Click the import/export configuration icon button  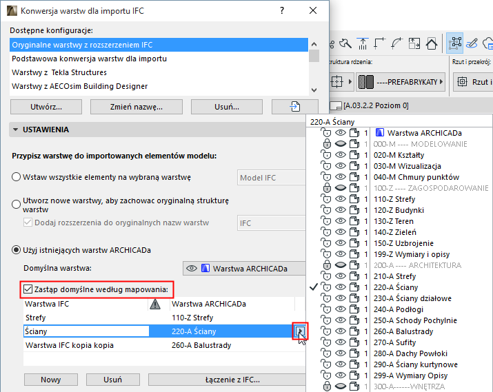[x=295, y=107]
